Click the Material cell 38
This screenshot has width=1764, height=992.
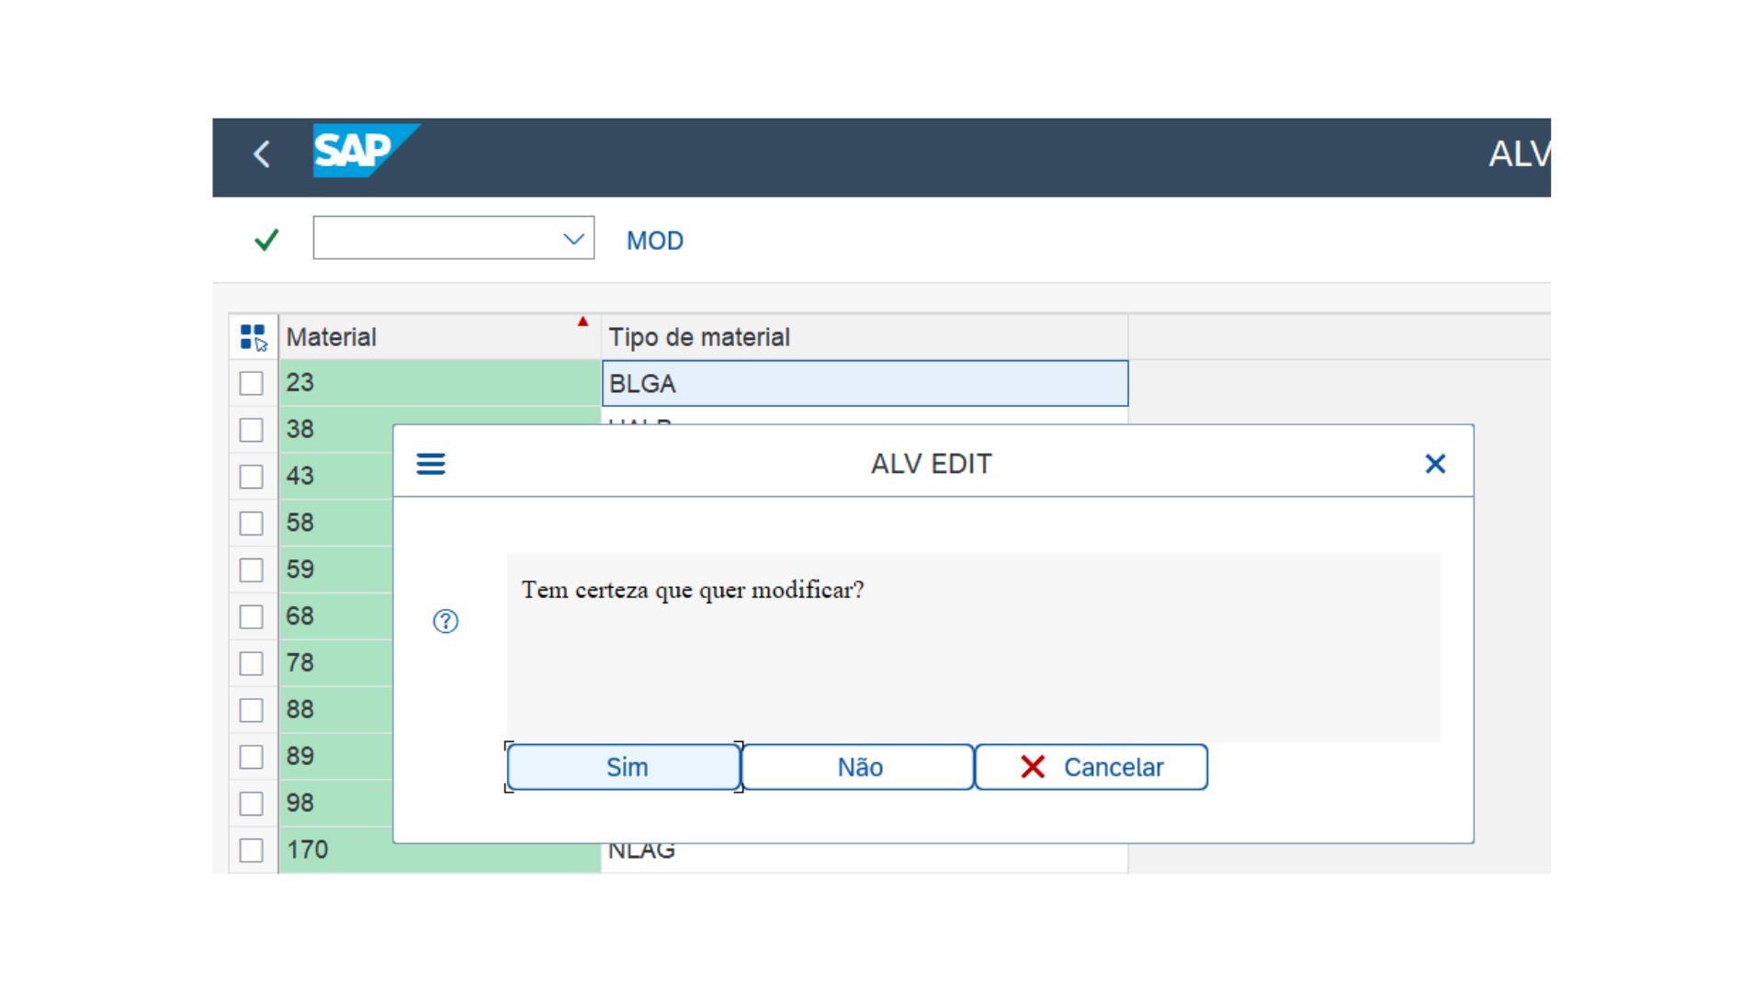click(336, 430)
